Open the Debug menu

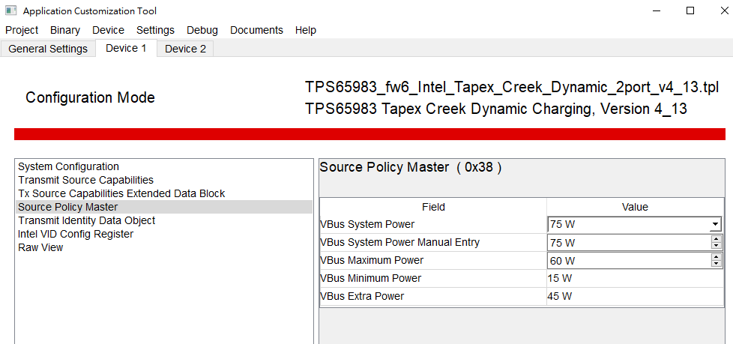[202, 30]
